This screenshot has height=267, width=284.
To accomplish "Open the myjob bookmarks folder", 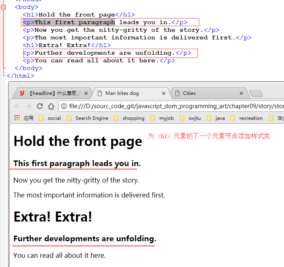I will (162, 118).
